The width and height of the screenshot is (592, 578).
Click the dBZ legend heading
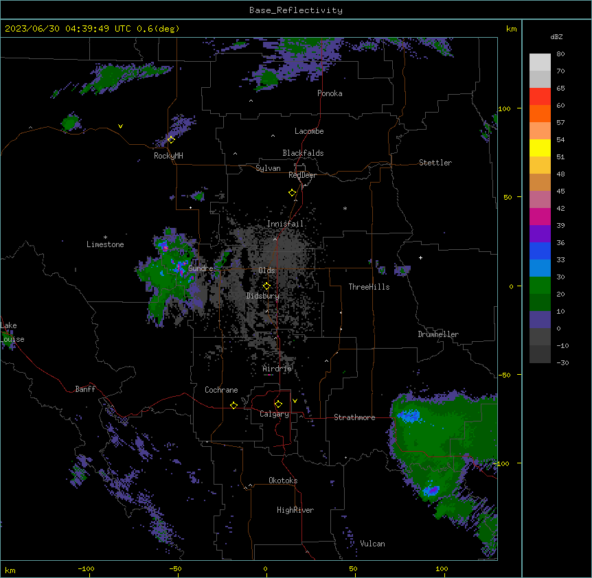point(556,36)
